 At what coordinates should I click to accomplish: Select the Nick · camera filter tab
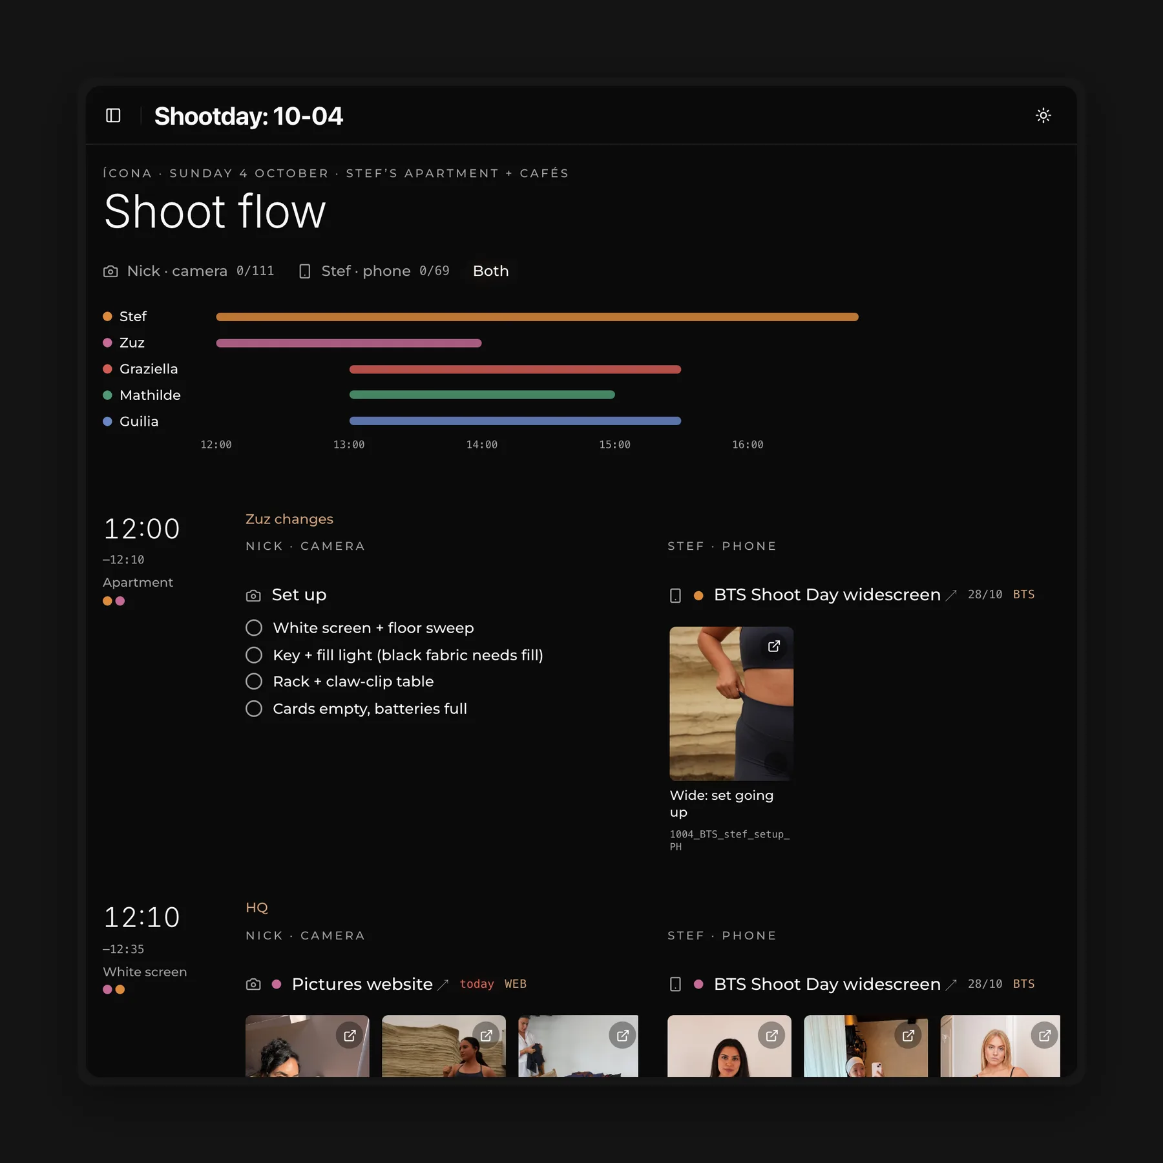[x=189, y=271]
